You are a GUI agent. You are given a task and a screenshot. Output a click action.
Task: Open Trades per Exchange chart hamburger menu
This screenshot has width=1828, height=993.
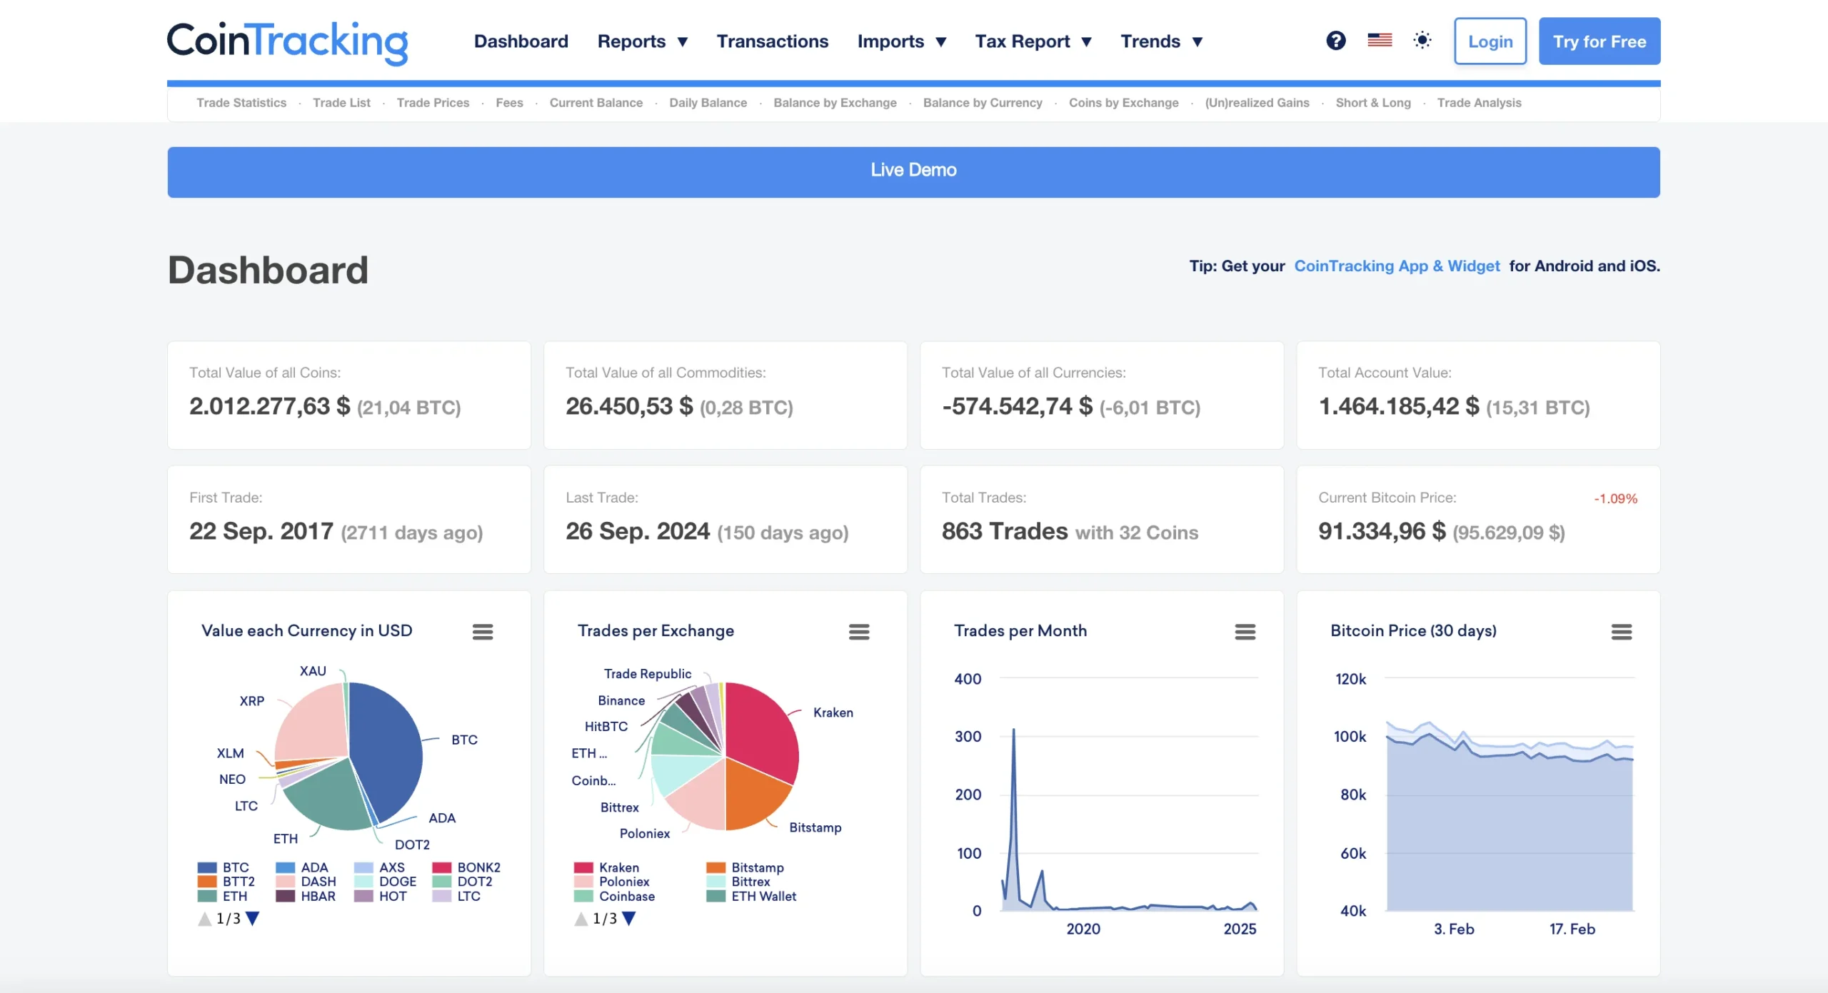[x=859, y=632]
